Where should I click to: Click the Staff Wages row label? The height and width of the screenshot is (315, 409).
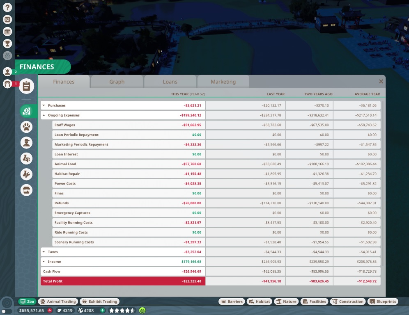coord(65,125)
